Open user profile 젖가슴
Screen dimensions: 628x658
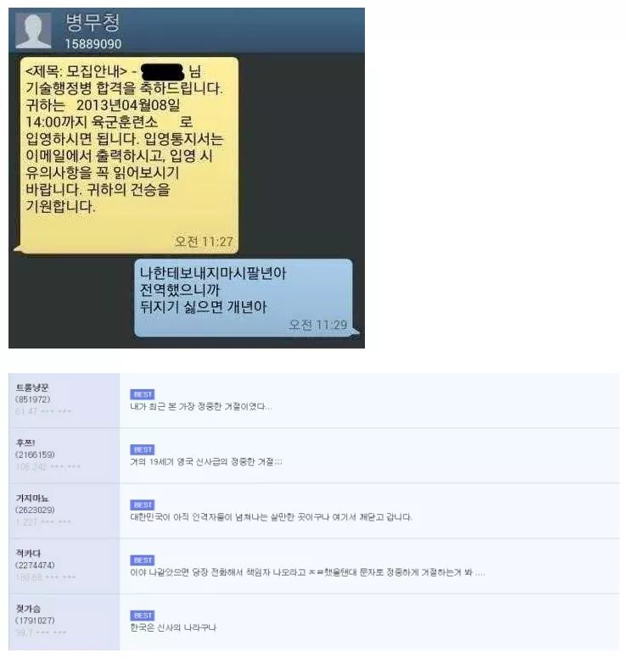pos(28,609)
